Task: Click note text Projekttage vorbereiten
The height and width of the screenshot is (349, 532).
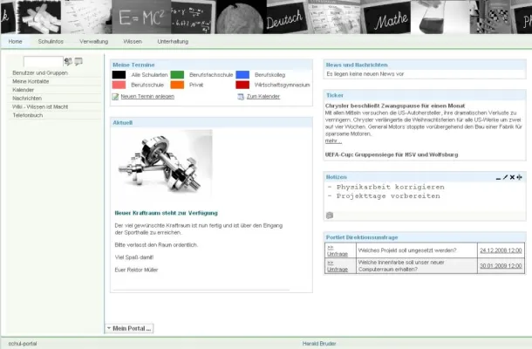Action: 388,196
